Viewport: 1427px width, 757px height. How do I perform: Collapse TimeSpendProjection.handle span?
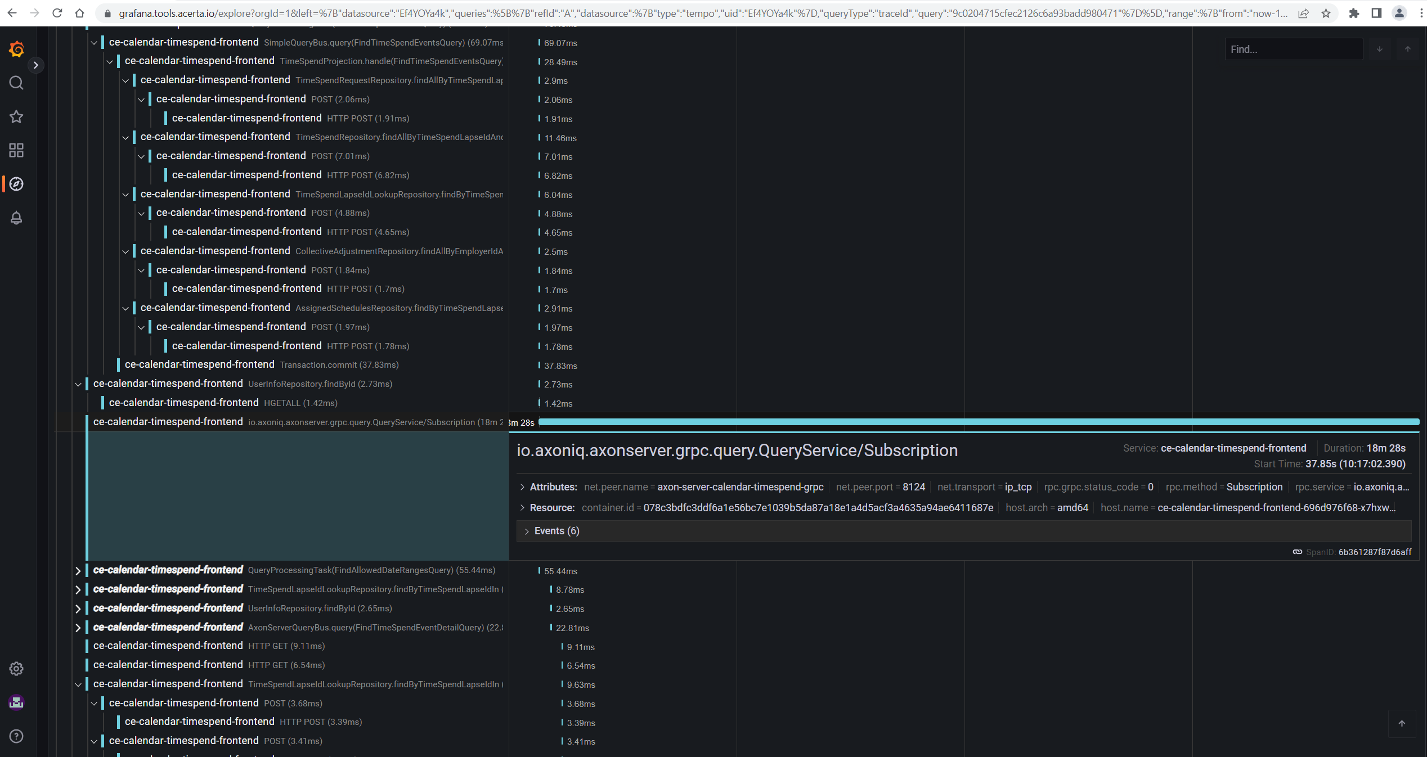(110, 61)
